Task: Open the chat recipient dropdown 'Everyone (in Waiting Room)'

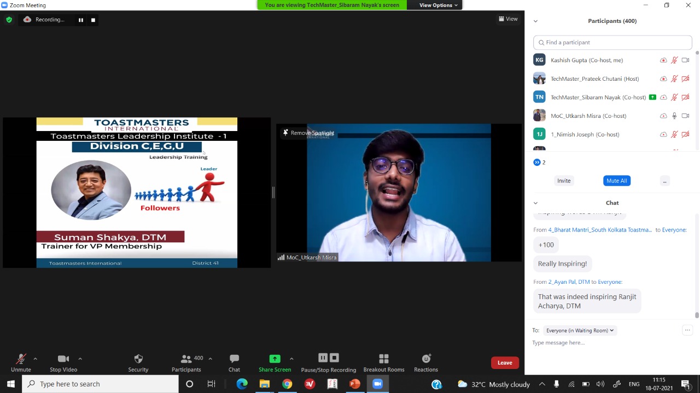Action: (x=580, y=330)
